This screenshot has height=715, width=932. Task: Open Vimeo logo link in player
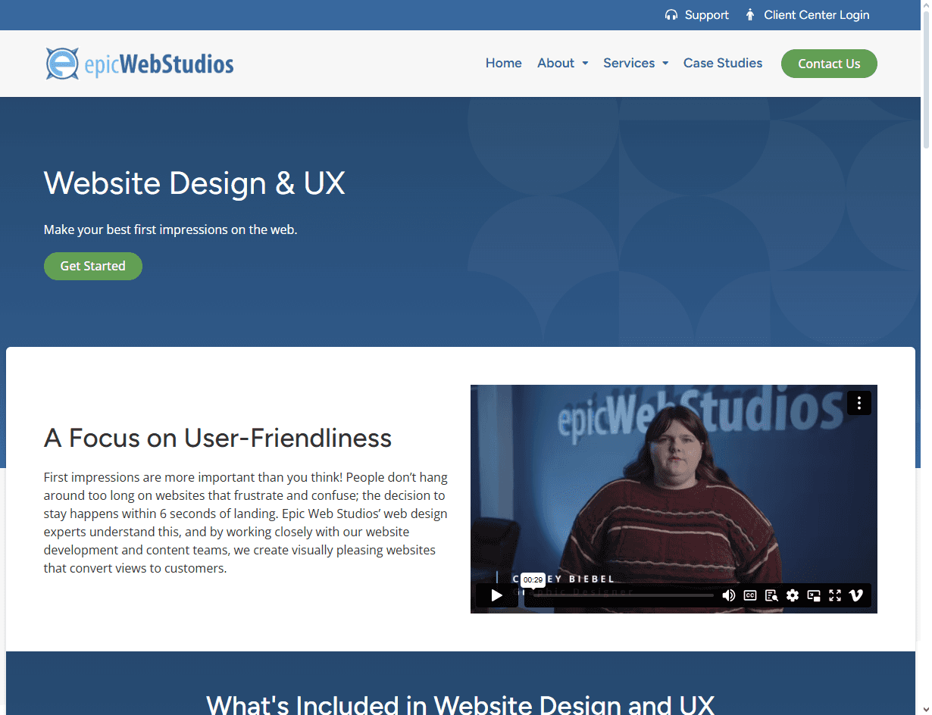tap(856, 595)
